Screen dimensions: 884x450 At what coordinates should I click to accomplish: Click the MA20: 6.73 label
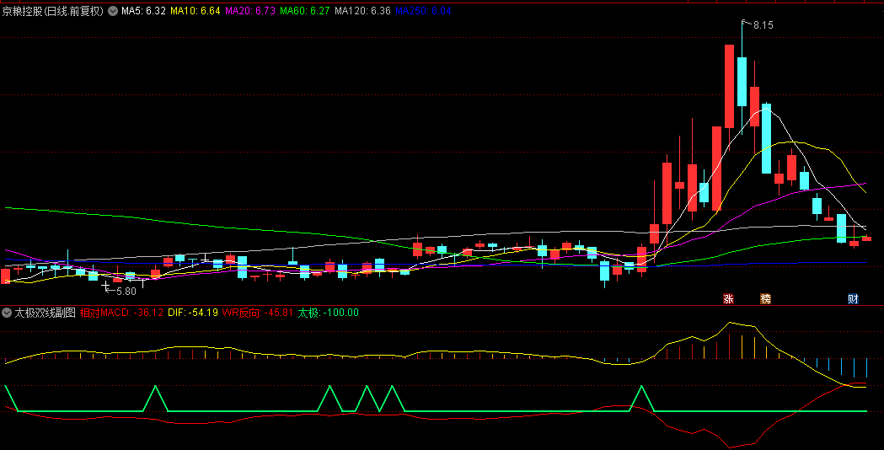pos(249,11)
